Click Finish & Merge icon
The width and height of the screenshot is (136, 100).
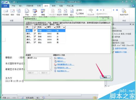pos(124,11)
